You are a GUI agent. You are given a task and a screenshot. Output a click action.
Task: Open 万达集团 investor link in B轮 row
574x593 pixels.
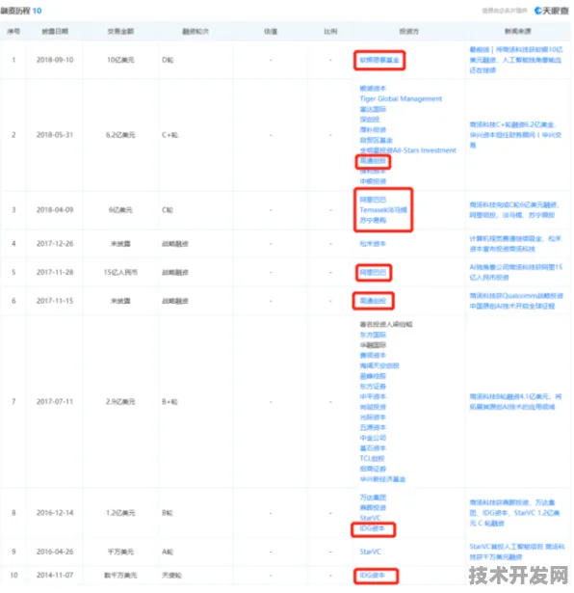click(373, 498)
